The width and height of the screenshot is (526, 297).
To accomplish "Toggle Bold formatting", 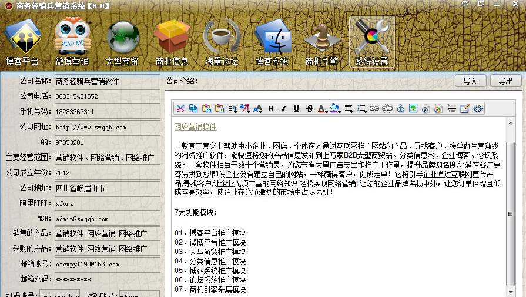I will click(x=271, y=108).
